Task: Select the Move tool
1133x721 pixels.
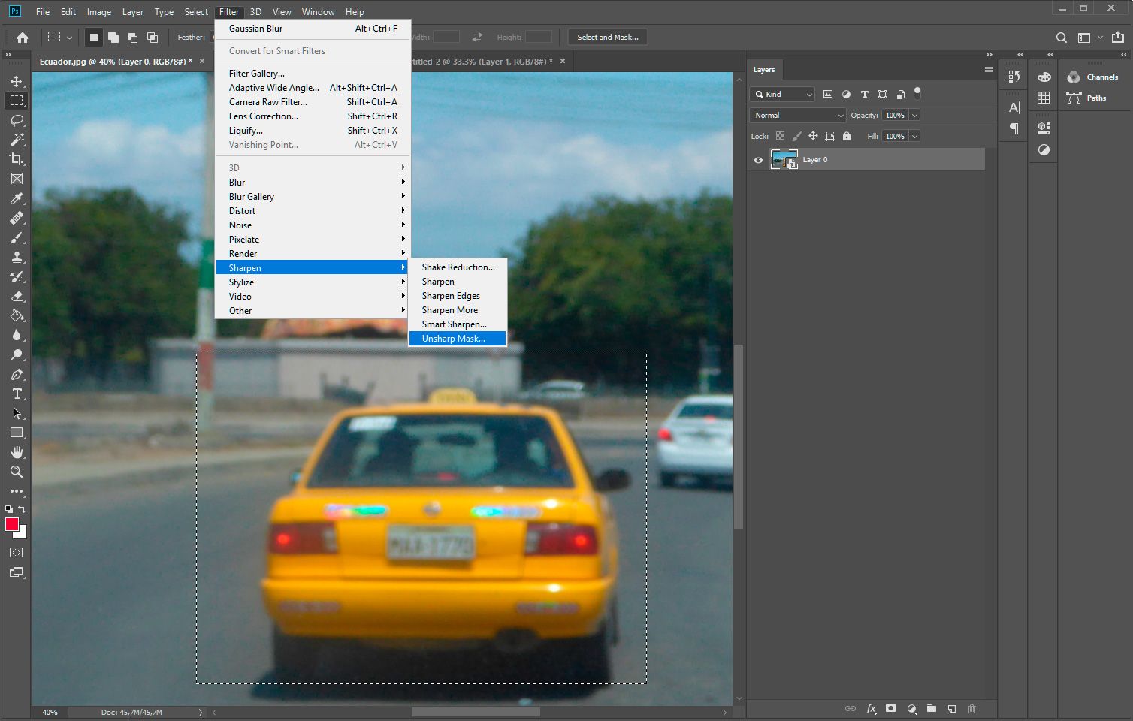Action: pos(15,81)
